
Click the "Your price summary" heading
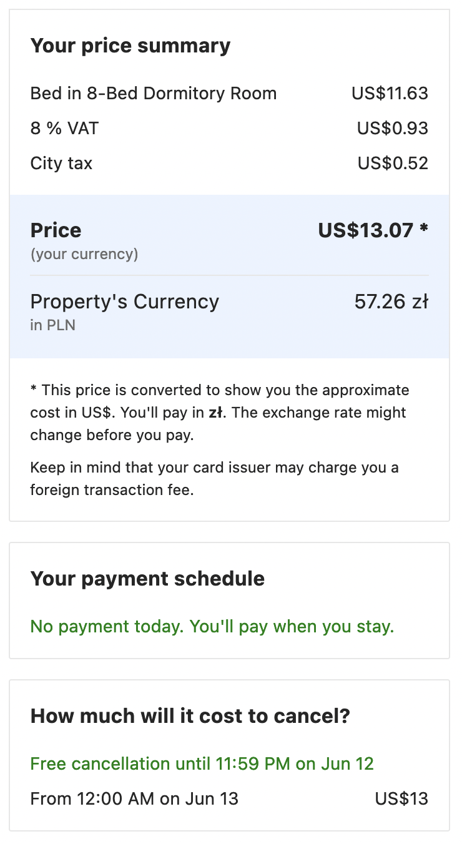tap(130, 46)
